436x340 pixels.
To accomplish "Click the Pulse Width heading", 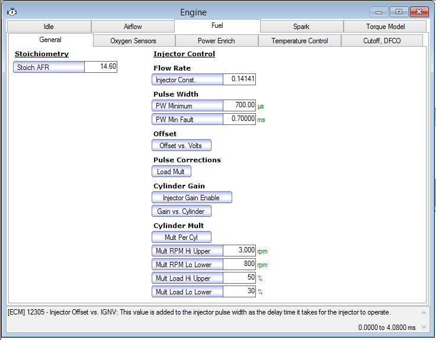I will (176, 94).
